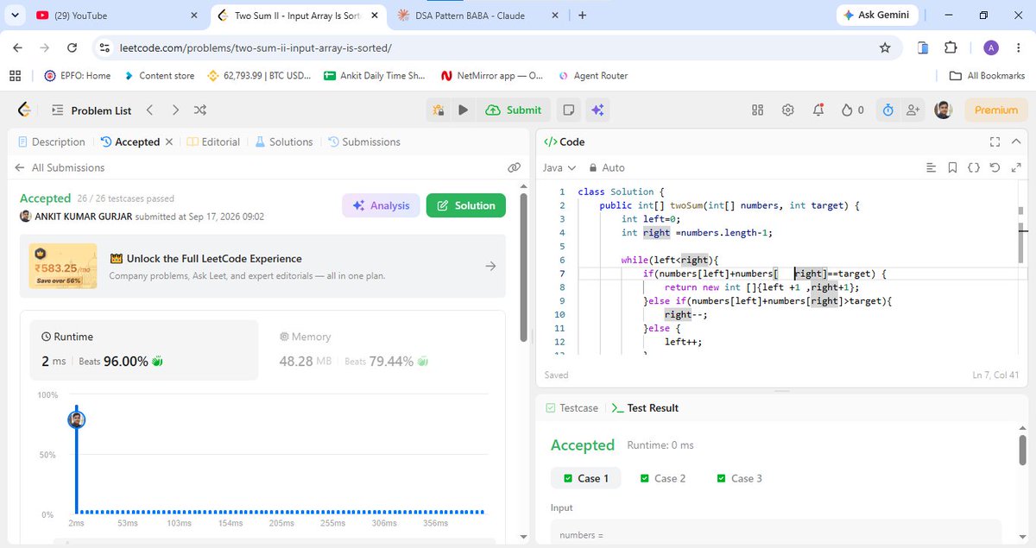Expand the Unlock Full LeetCode Experience arrow
Screen dimensions: 1036x548
pos(490,266)
